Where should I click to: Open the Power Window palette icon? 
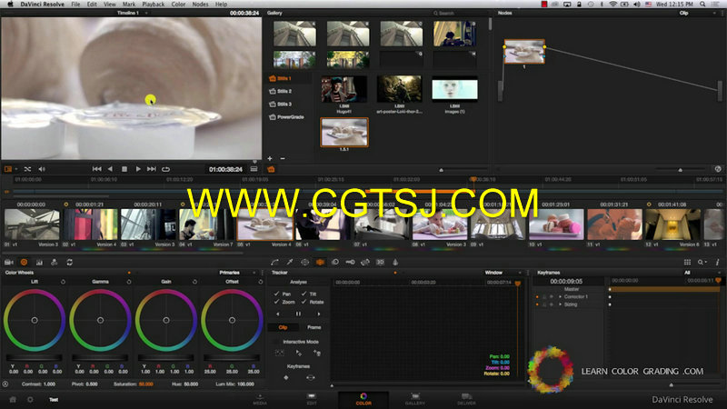304,262
